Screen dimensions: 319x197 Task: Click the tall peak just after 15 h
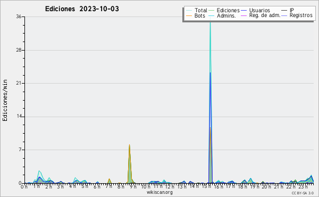pyautogui.click(x=210, y=100)
